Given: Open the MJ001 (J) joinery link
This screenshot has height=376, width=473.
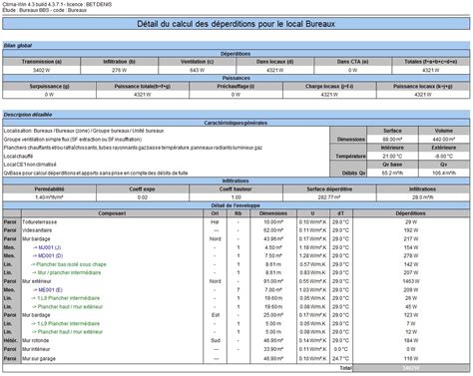Looking at the screenshot, I should [x=47, y=247].
